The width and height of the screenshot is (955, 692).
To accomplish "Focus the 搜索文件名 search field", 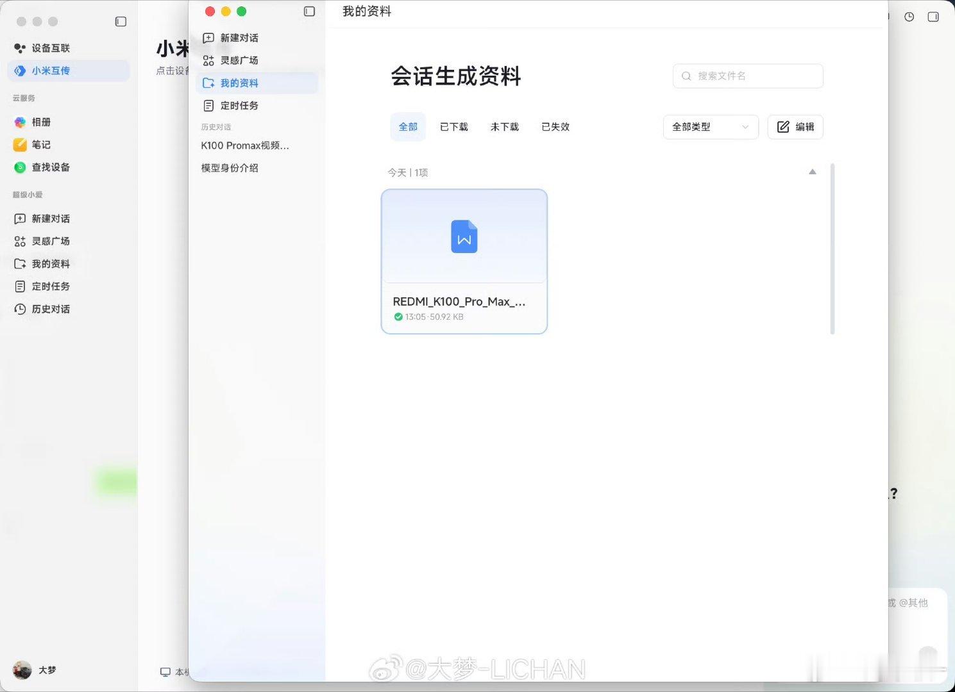I will point(748,76).
